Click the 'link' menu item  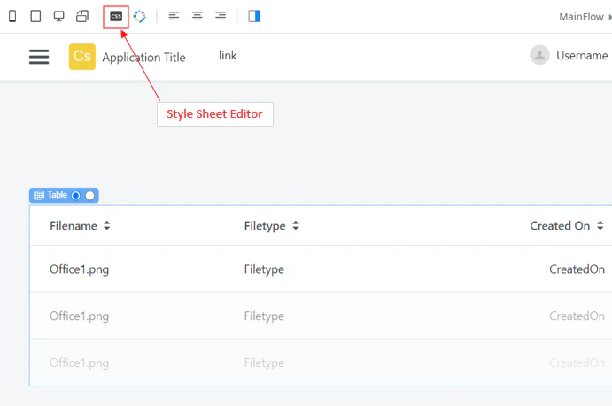pyautogui.click(x=228, y=56)
